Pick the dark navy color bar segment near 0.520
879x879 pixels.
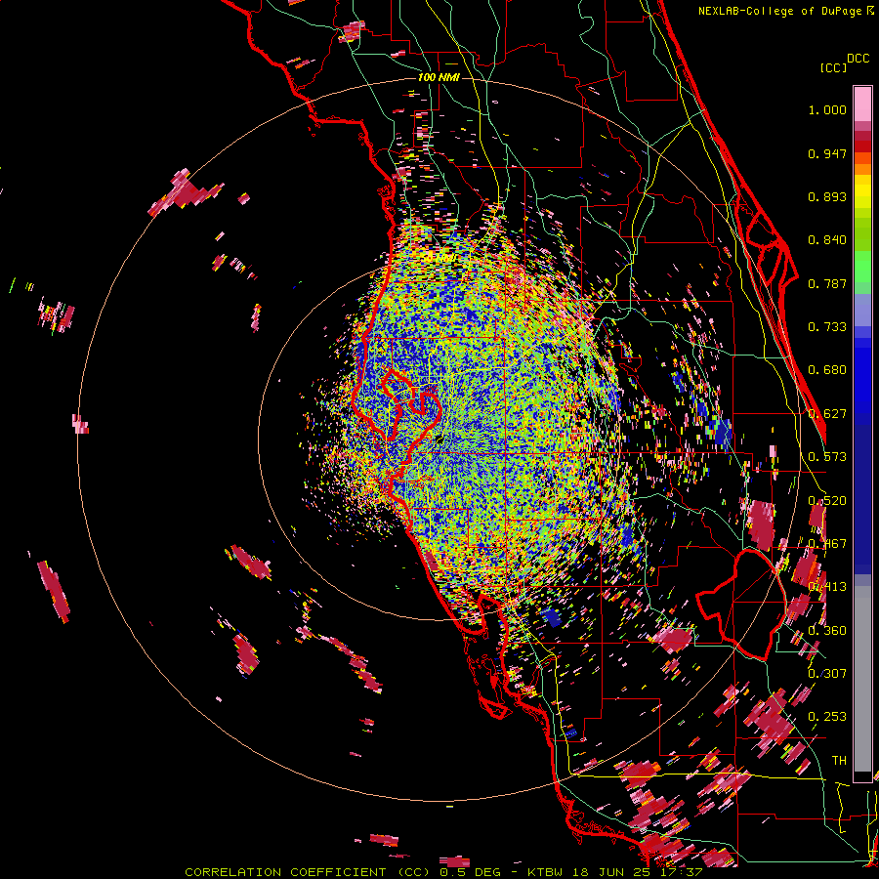(862, 493)
